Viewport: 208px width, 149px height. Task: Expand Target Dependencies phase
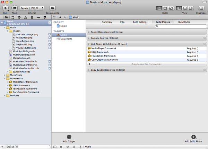(x=88, y=32)
